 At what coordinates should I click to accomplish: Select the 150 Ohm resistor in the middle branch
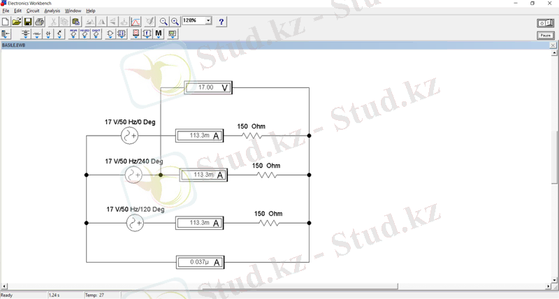267,175
